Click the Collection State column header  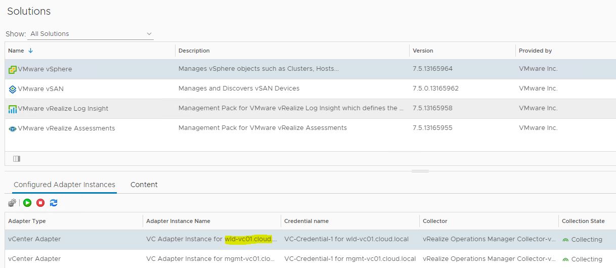coord(583,221)
